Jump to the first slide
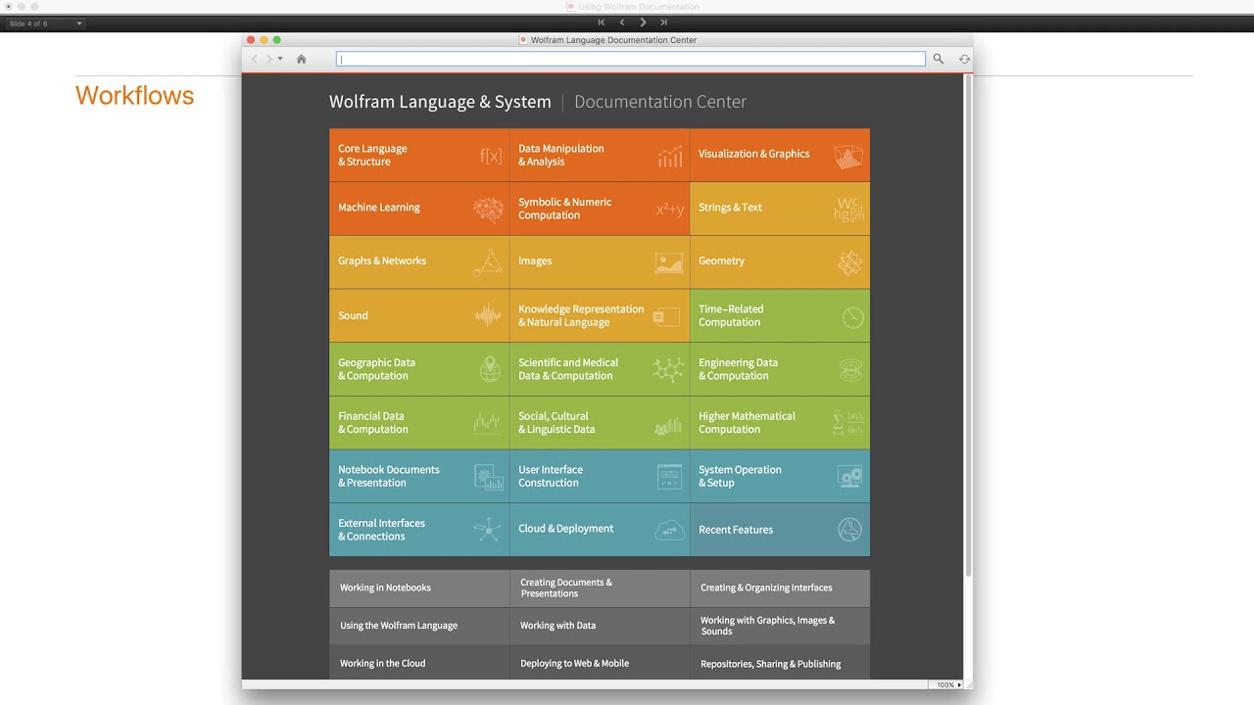 (x=602, y=23)
